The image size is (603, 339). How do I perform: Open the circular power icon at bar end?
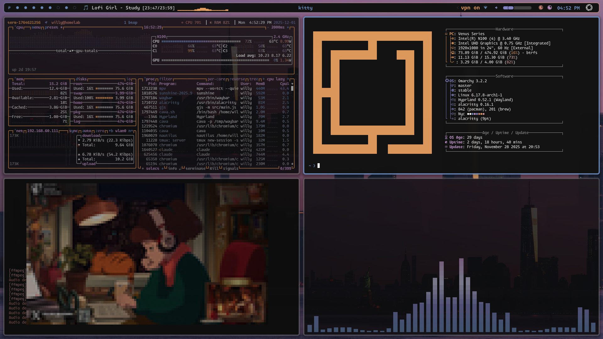[589, 8]
